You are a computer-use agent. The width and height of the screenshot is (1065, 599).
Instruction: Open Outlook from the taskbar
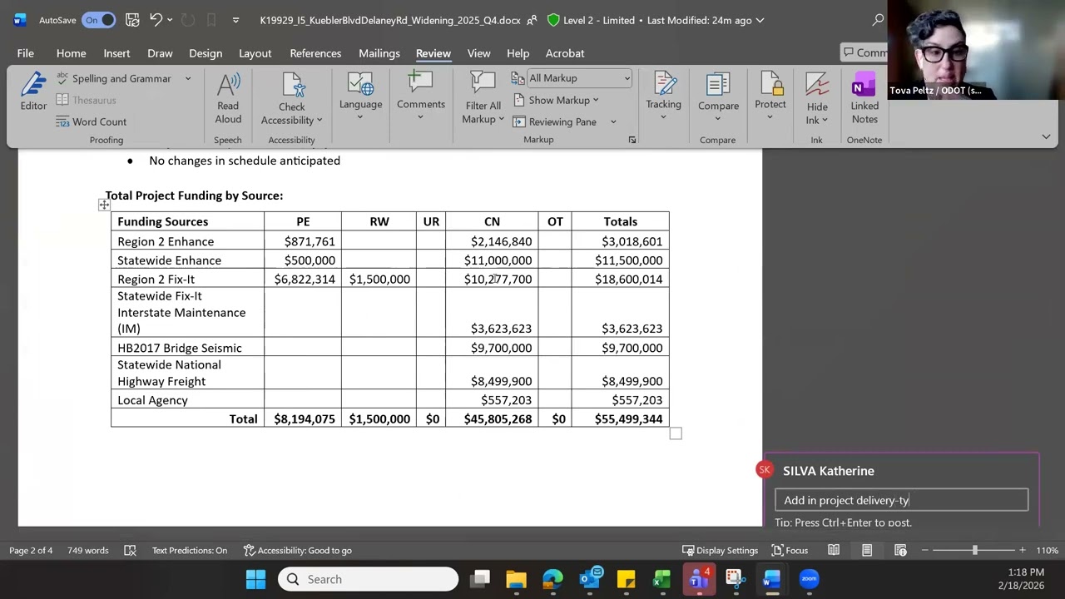(590, 579)
